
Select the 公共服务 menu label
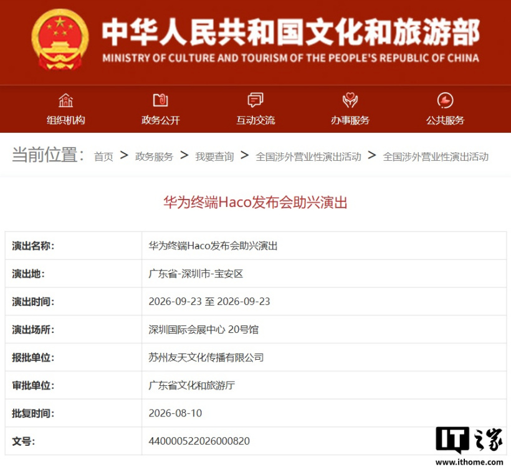click(445, 120)
